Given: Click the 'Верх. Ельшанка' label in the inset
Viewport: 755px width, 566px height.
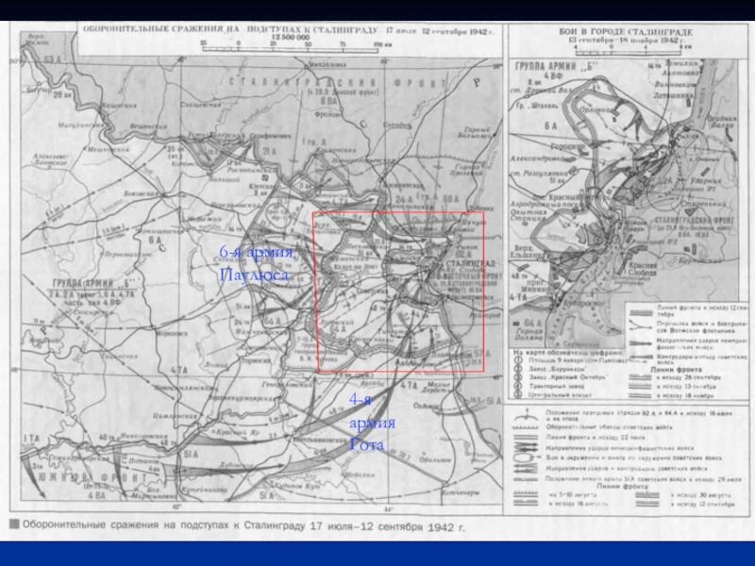Looking at the screenshot, I should tap(528, 252).
